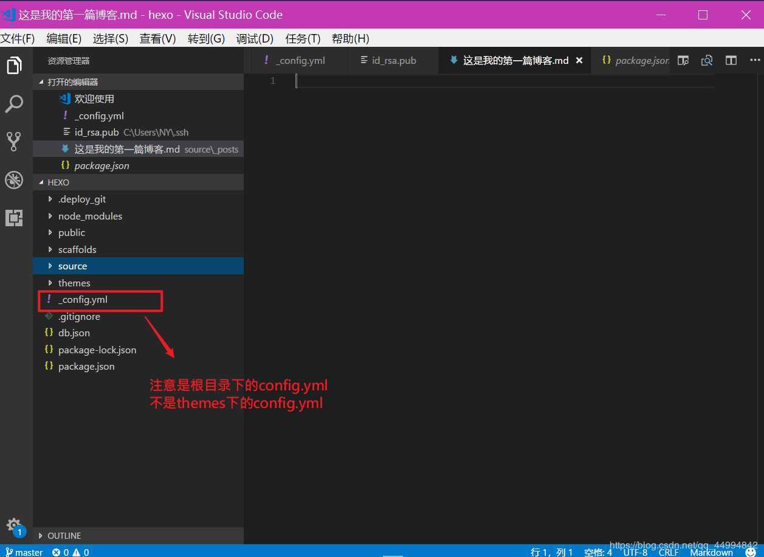
Task: Click the CRLF line ending indicator
Action: tap(669, 552)
